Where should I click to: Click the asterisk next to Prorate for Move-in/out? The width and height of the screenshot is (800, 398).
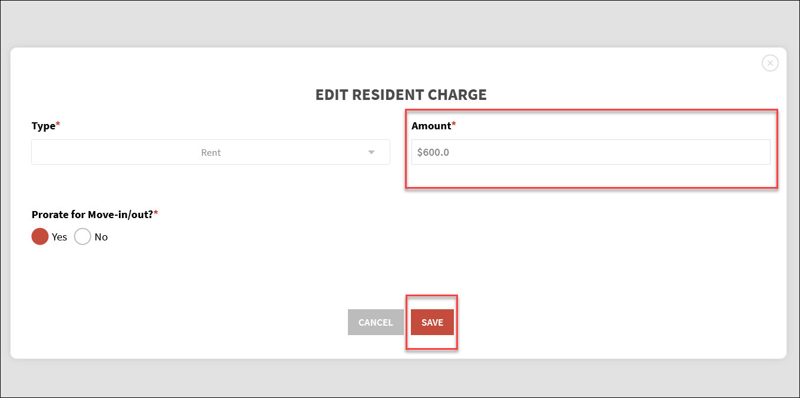(155, 212)
